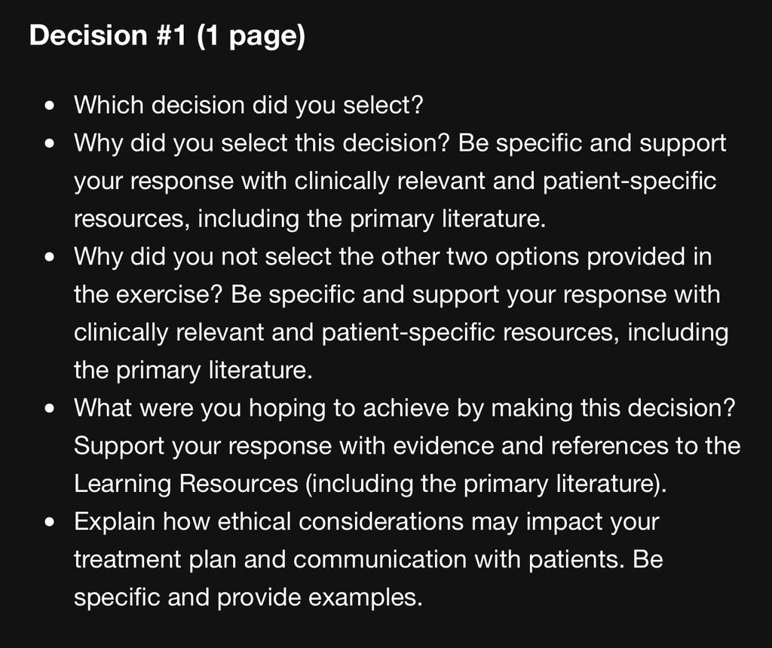Click the 'Why did you select this decision?' text

(262, 143)
